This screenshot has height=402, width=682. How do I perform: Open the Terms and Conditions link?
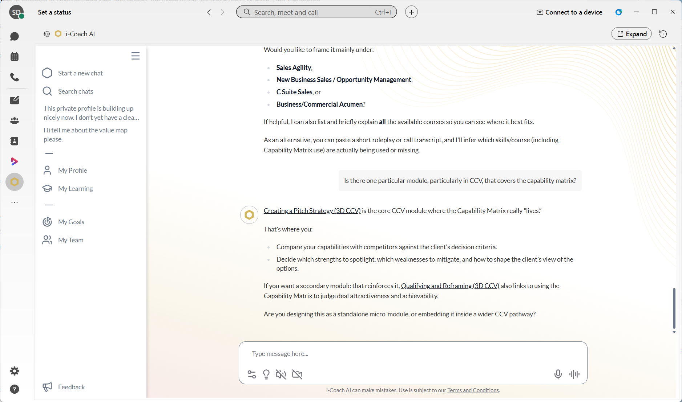pos(473,390)
